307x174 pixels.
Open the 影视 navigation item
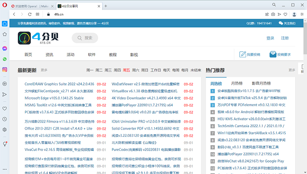click(x=134, y=55)
